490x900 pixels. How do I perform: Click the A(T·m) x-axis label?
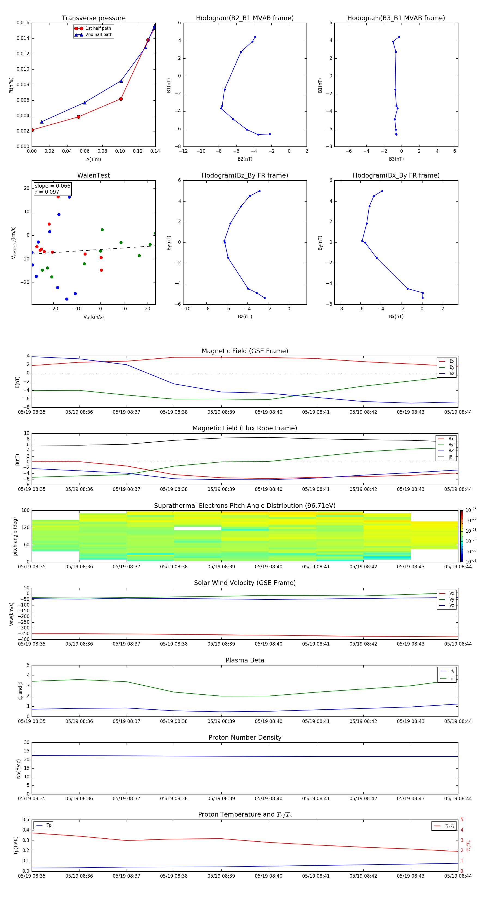click(93, 159)
